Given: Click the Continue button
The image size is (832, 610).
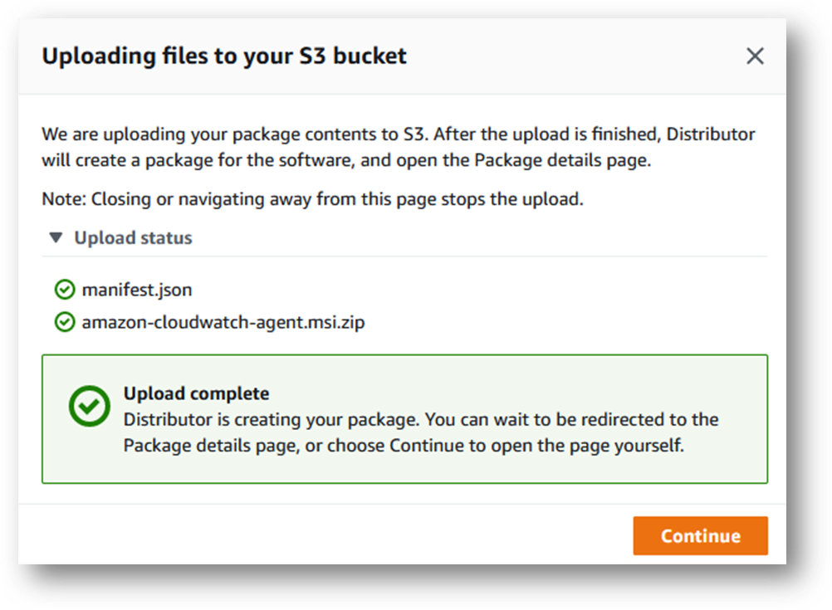Looking at the screenshot, I should click(700, 536).
